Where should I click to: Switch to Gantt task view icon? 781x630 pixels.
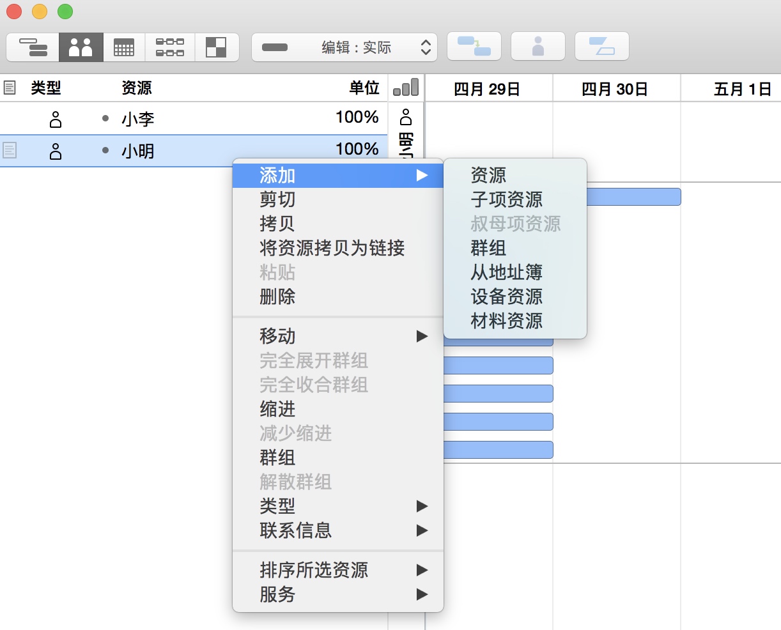33,47
